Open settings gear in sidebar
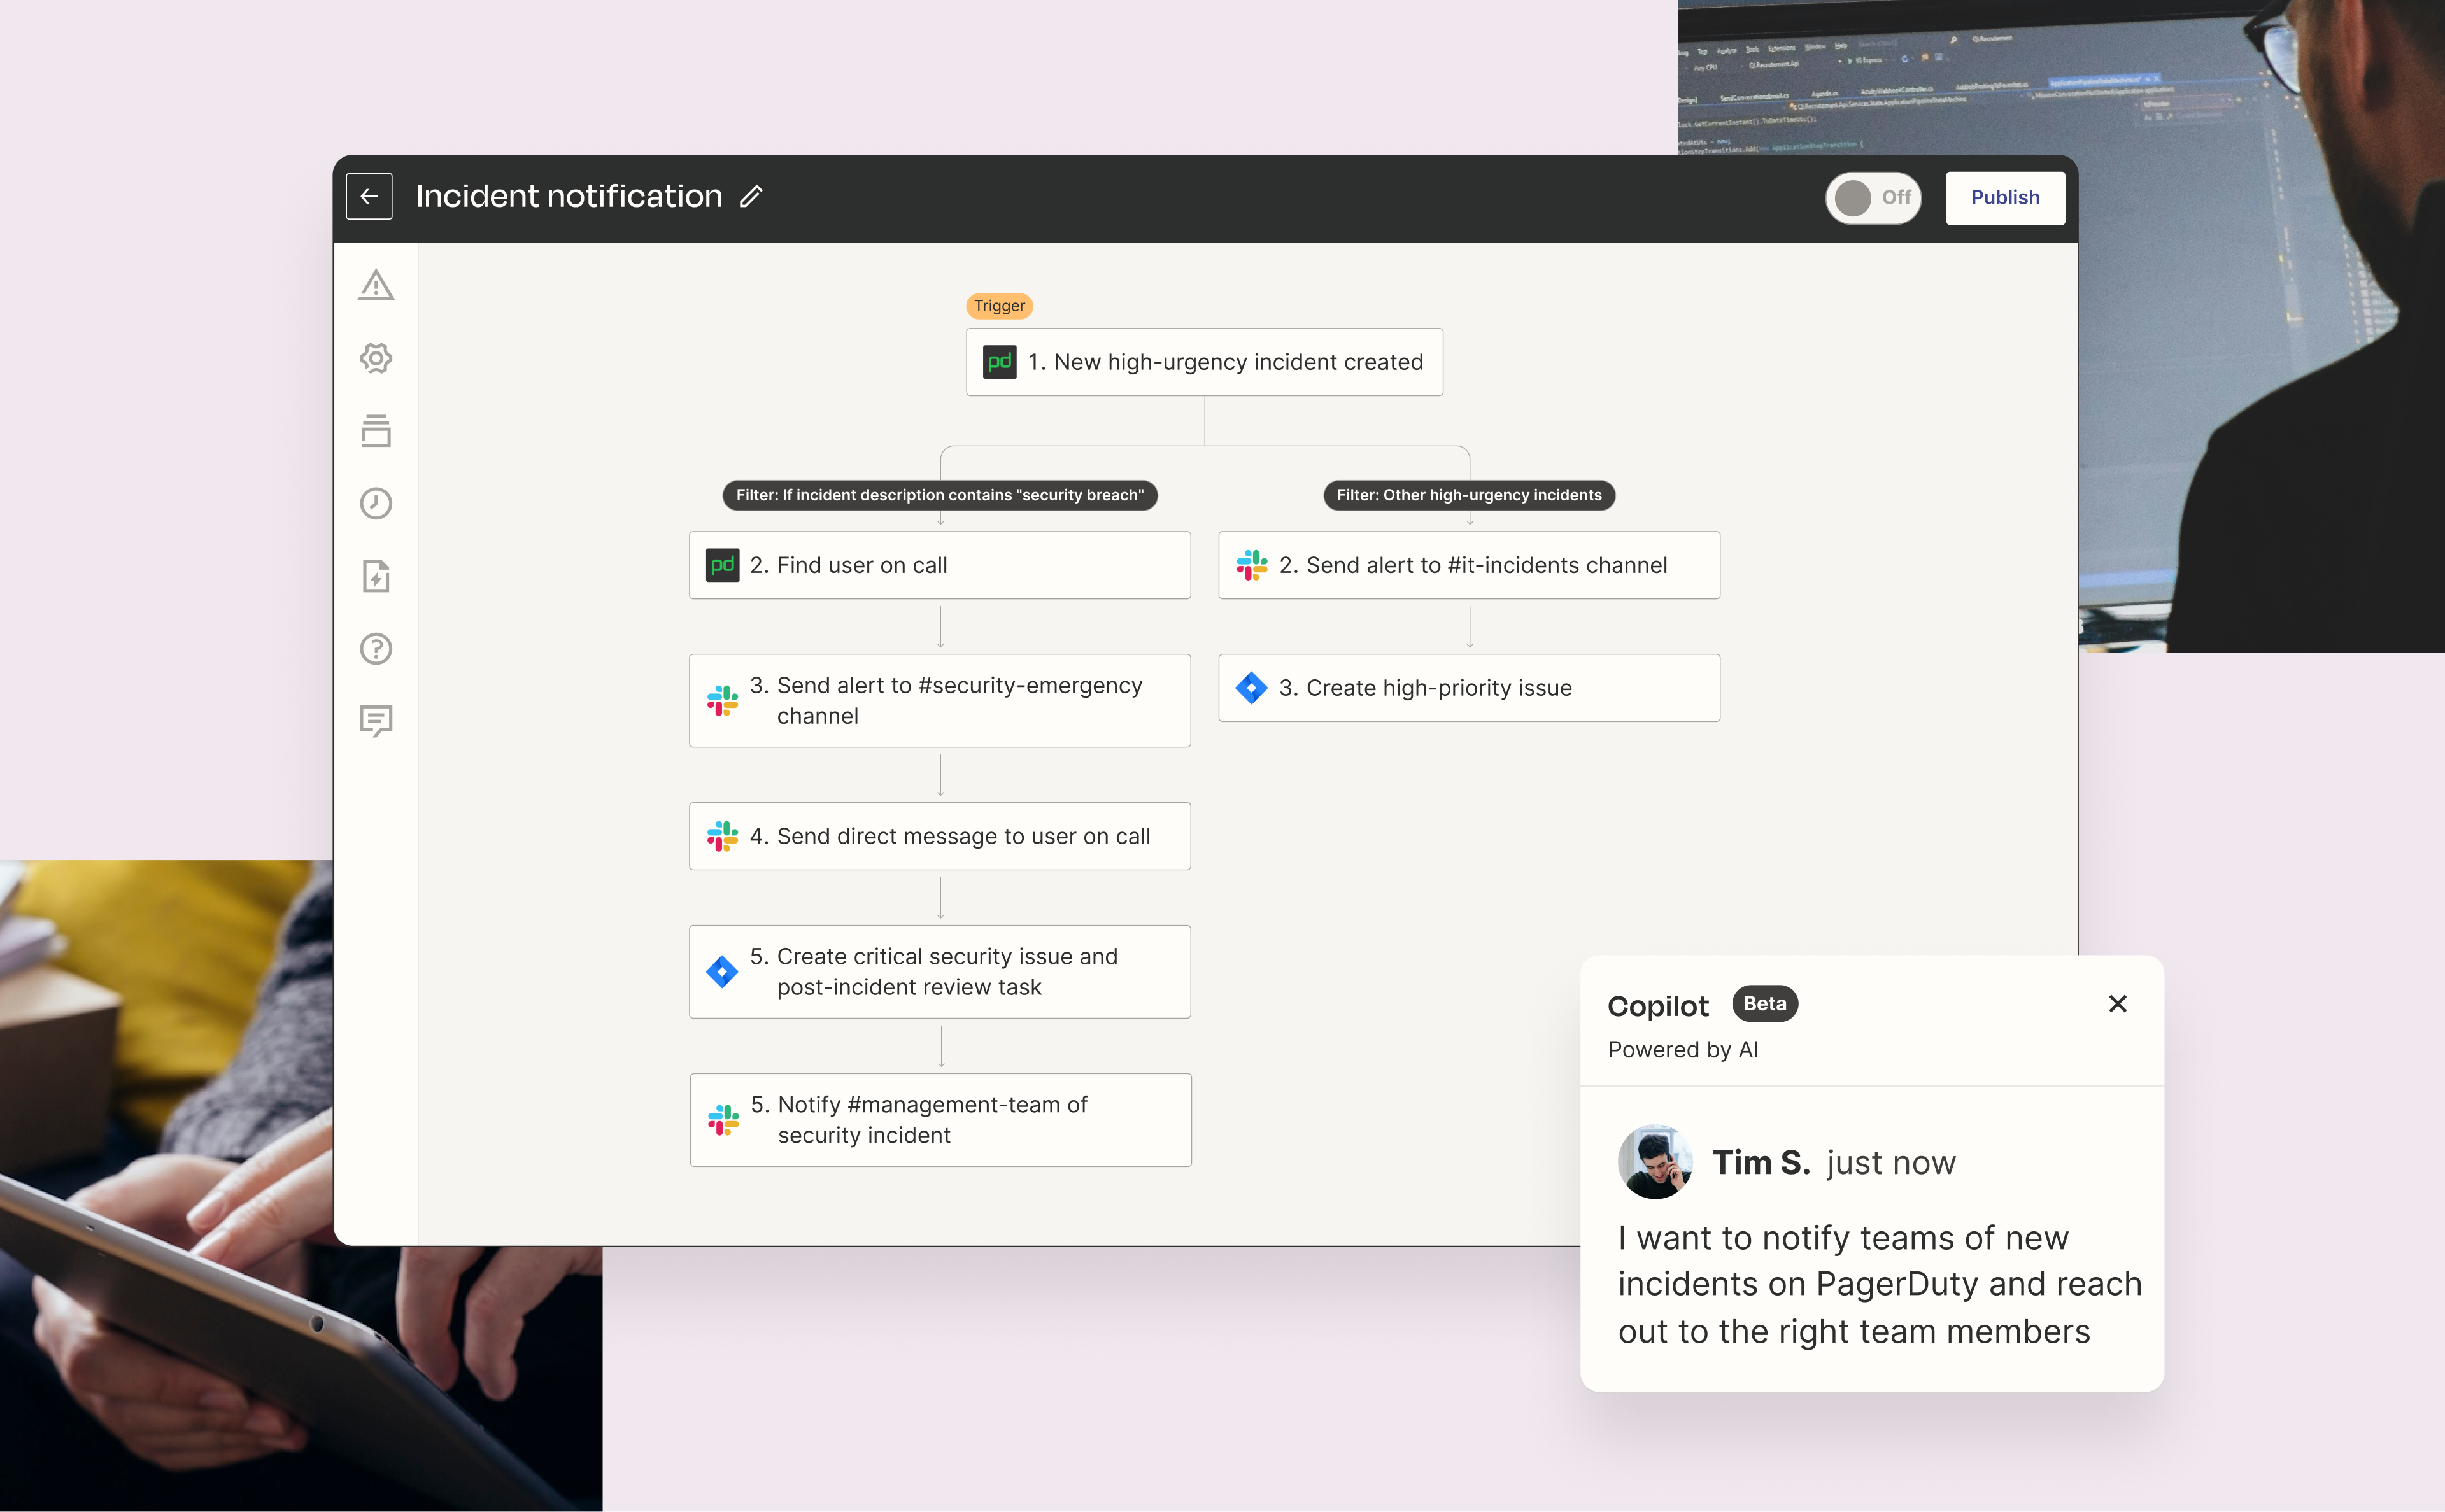The height and width of the screenshot is (1512, 2445). click(x=376, y=358)
